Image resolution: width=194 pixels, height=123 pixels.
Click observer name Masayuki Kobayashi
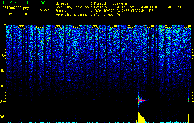111,3
